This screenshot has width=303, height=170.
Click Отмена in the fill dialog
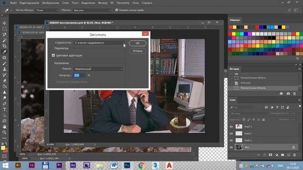(x=138, y=51)
